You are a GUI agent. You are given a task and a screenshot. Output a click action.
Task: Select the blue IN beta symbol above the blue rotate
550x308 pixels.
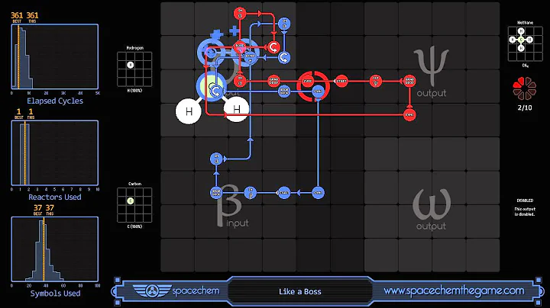click(x=284, y=24)
